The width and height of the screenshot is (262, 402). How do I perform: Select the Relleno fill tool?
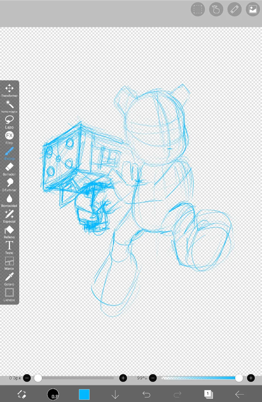[9, 232]
